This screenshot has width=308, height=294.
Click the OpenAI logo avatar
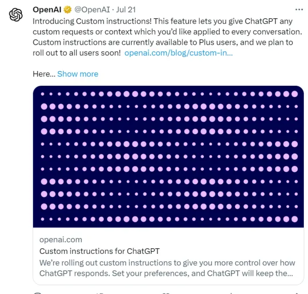click(16, 15)
